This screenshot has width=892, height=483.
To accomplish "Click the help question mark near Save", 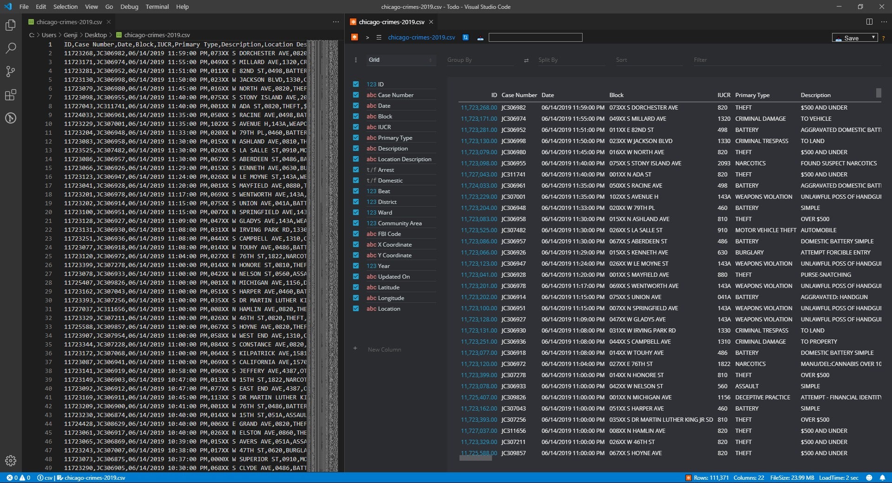I will (x=883, y=38).
